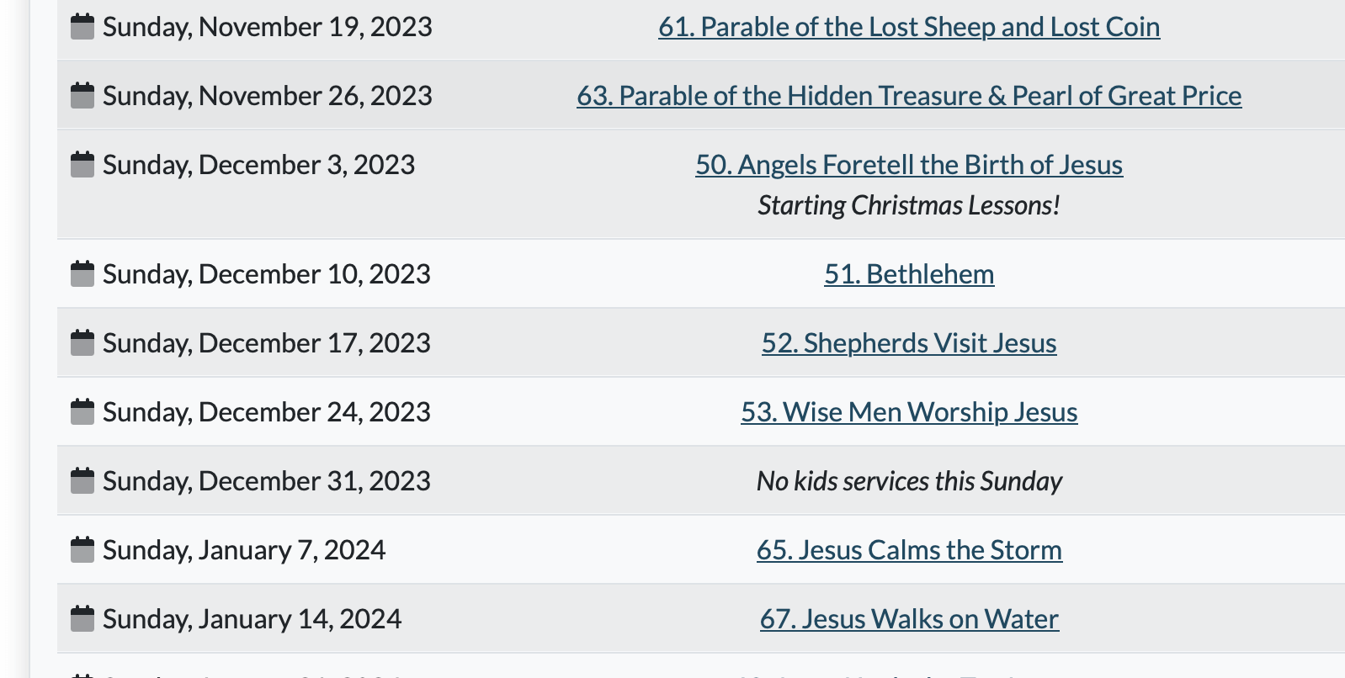Open the 51. Bethlehem lesson link
This screenshot has height=678, width=1345.
coord(909,274)
